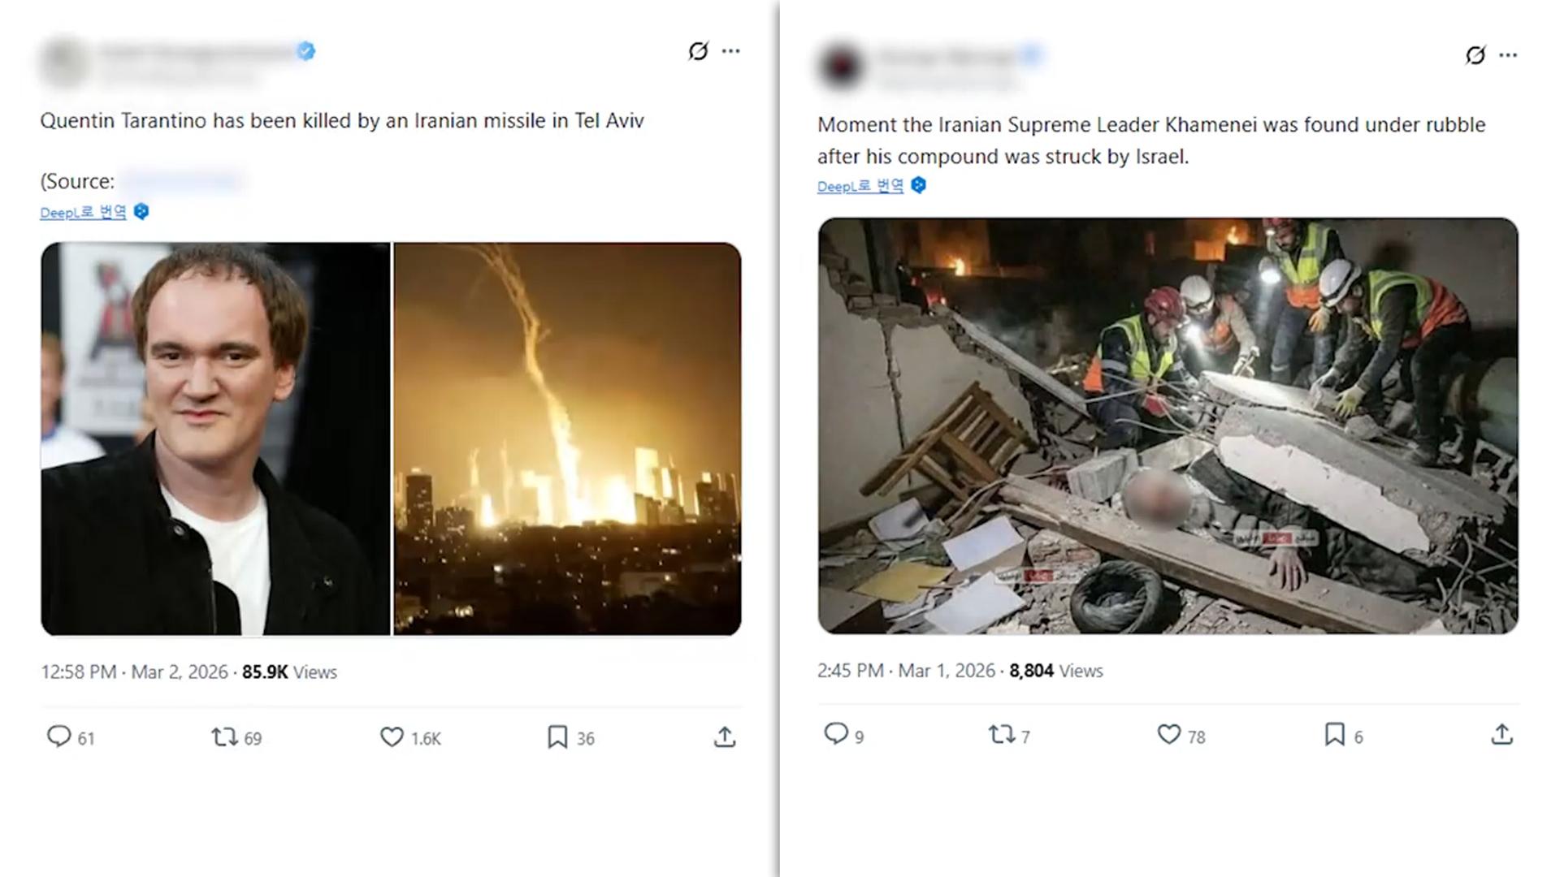Repost the Tarantino missile tweet
The image size is (1560, 877).
[x=224, y=737]
